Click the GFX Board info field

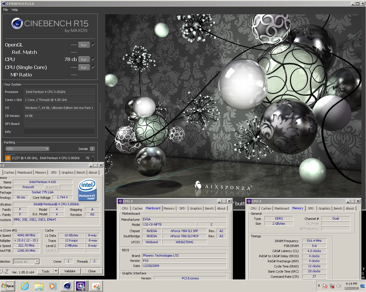tap(59, 124)
